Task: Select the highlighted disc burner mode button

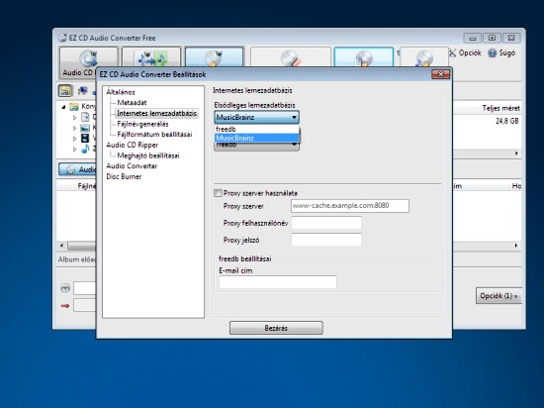Action: pyautogui.click(x=215, y=57)
